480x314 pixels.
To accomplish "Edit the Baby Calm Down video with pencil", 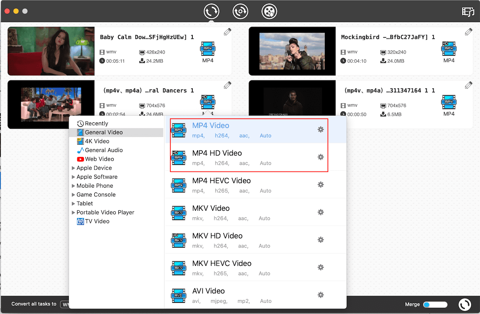I will pyautogui.click(x=227, y=32).
